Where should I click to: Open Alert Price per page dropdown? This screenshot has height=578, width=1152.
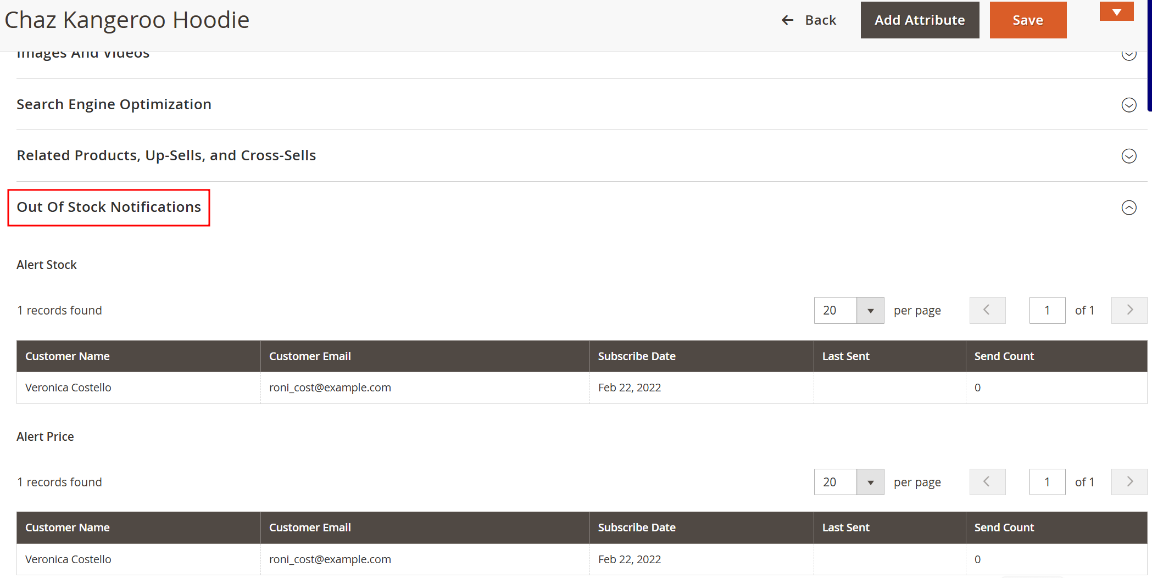[870, 482]
